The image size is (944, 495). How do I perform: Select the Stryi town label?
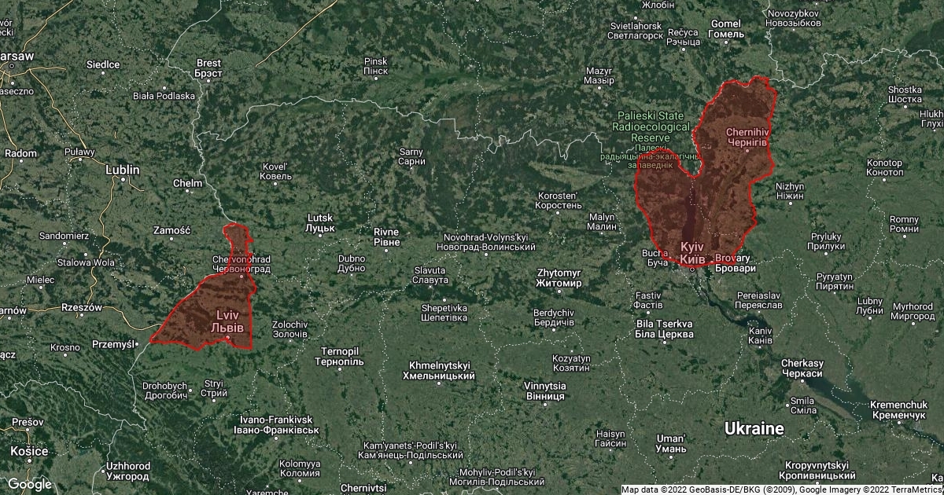tap(214, 388)
